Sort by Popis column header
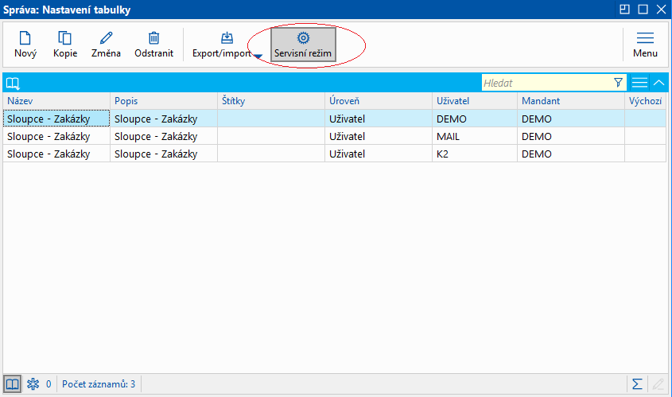Image resolution: width=672 pixels, height=397 pixels. click(164, 101)
